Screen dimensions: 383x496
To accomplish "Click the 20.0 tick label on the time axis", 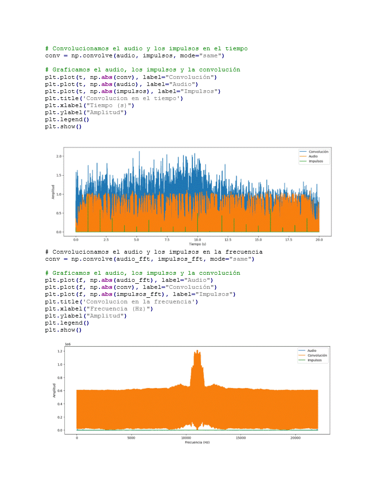I will point(319,239).
